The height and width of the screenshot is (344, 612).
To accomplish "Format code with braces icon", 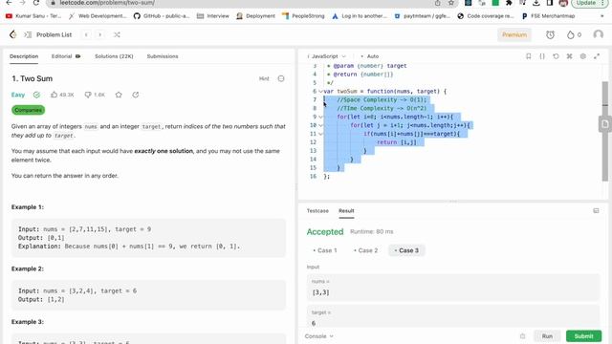I will pyautogui.click(x=542, y=56).
